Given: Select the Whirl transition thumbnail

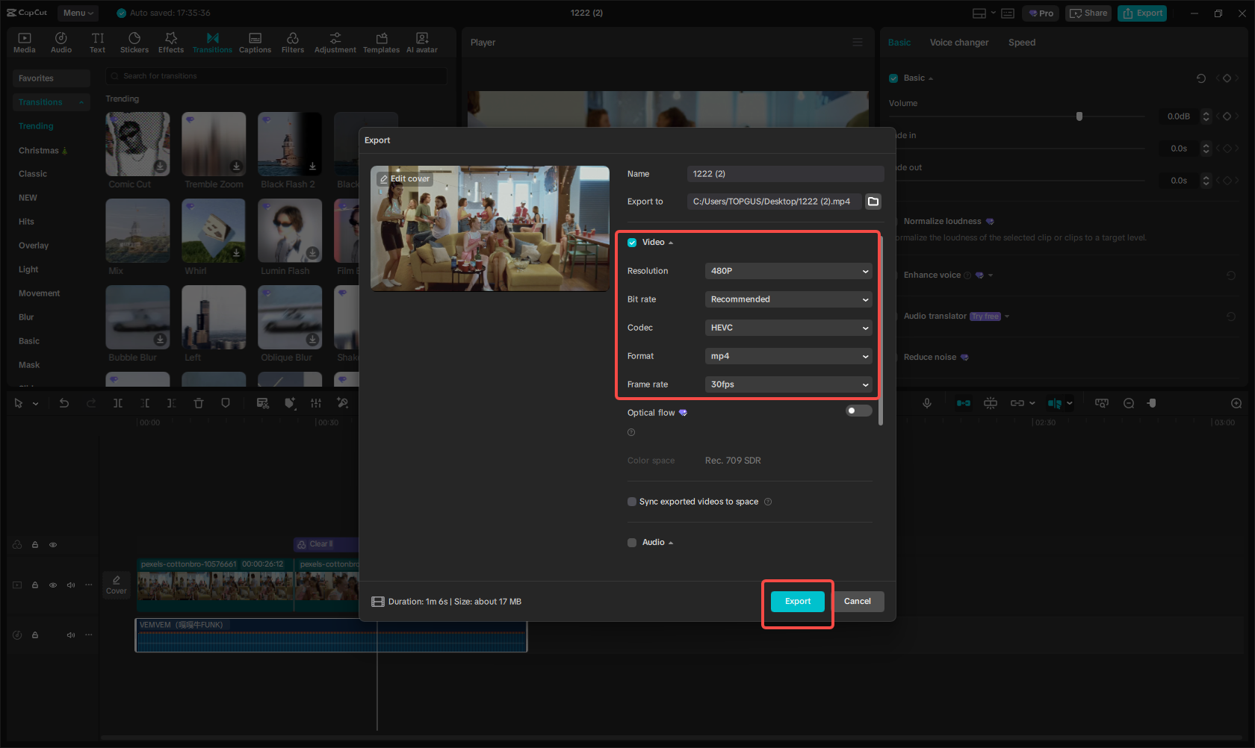Looking at the screenshot, I should 214,231.
